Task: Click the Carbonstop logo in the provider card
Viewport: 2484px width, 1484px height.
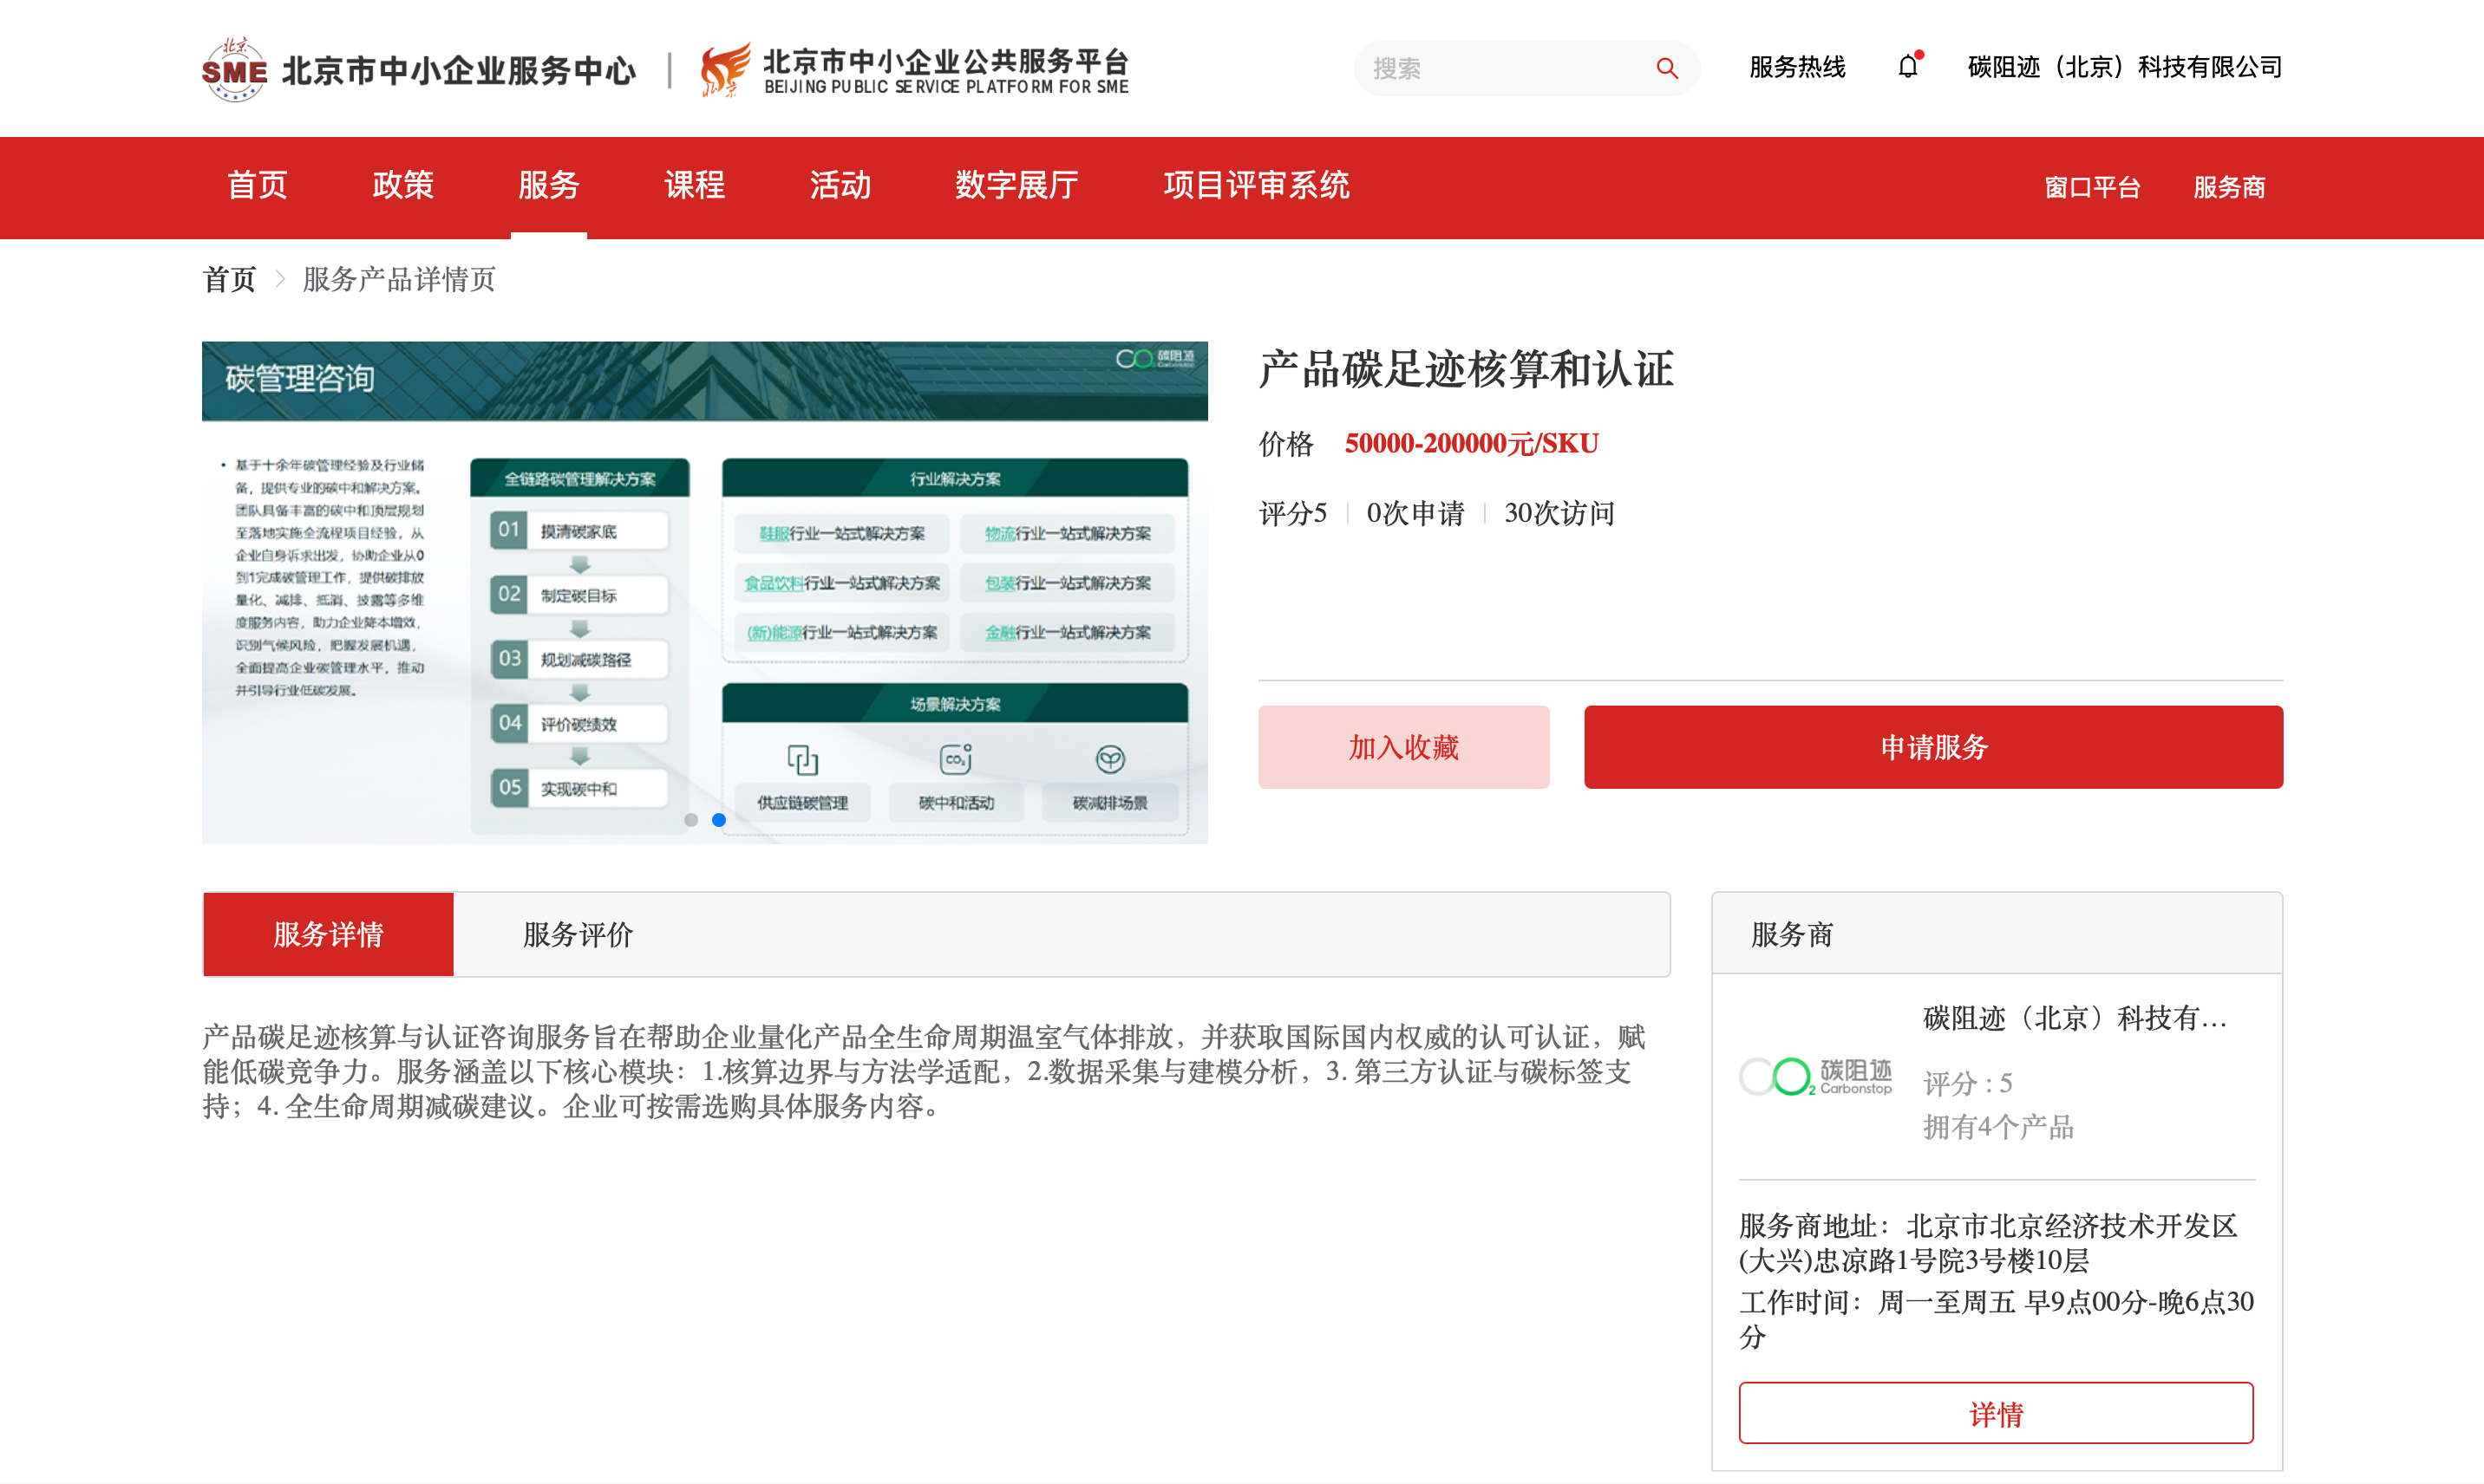Action: click(x=1815, y=1076)
